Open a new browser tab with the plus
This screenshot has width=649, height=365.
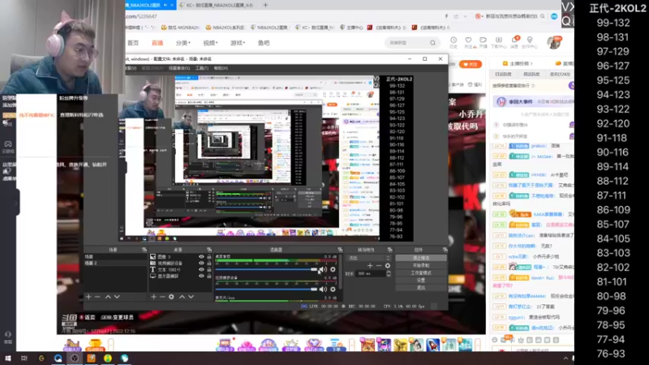click(x=265, y=5)
